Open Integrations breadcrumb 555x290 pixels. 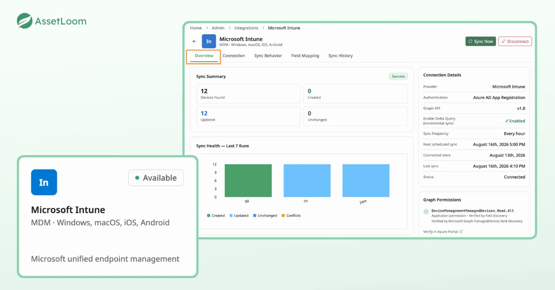[x=246, y=28]
